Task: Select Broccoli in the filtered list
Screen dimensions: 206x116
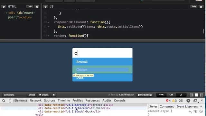Action: click(102, 62)
